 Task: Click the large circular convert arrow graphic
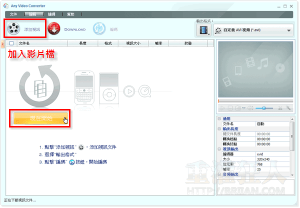pos(40,85)
